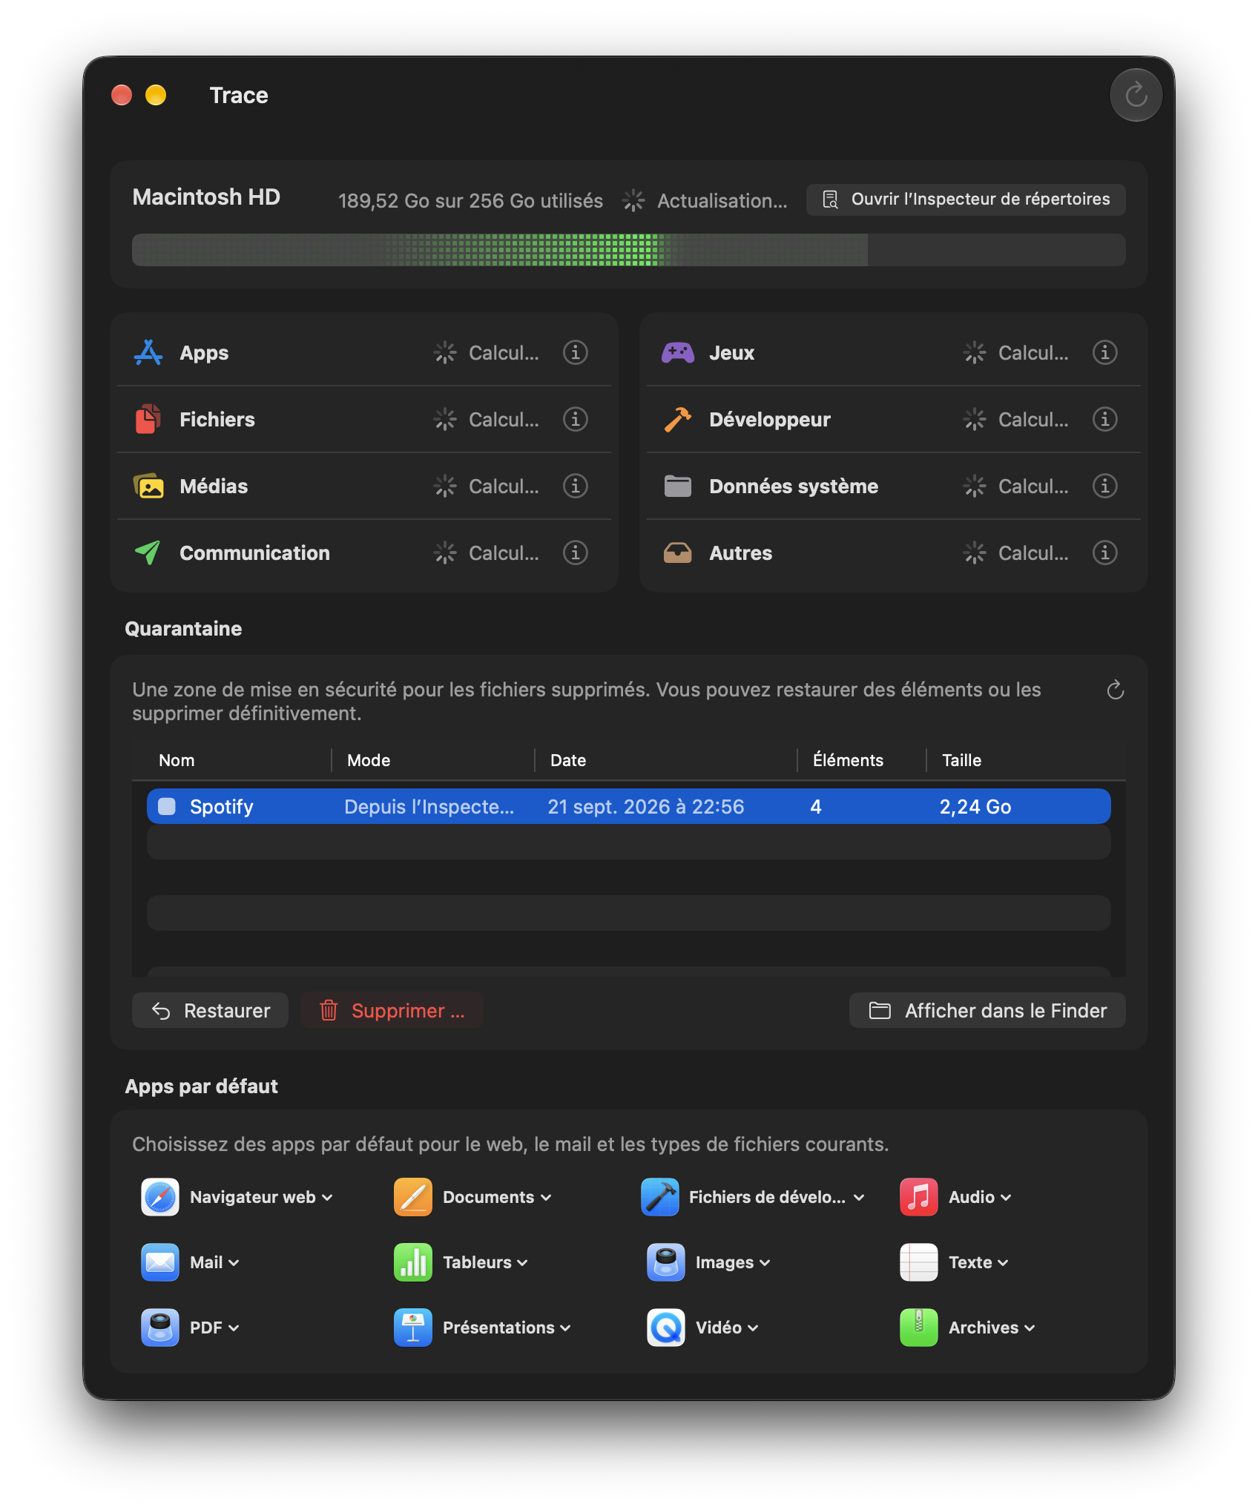Click the Jeux gamepad icon
Image resolution: width=1258 pixels, height=1510 pixels.
tap(678, 352)
